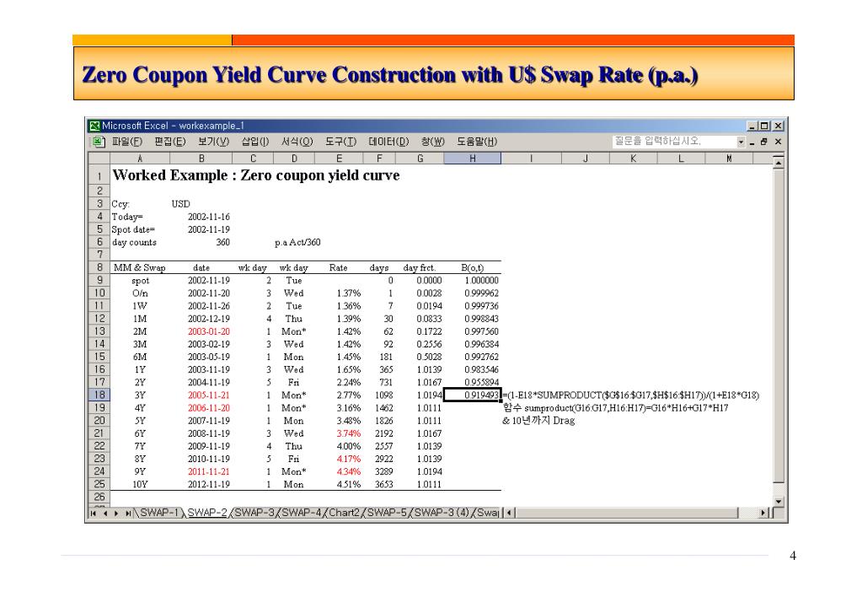
Task: Select the SWAP-2 sheet tab
Action: click(x=207, y=513)
